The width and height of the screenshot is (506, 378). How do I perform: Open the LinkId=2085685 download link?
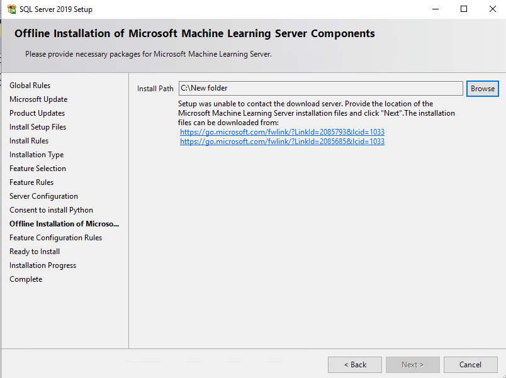(282, 142)
